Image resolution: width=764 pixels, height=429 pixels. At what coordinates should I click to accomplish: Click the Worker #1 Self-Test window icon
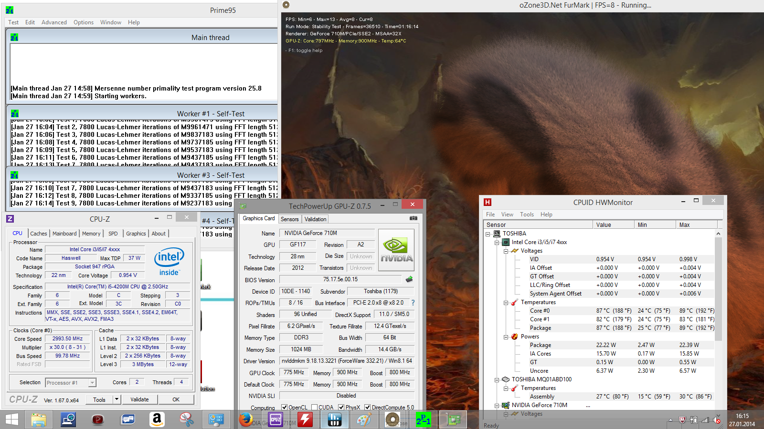point(14,113)
